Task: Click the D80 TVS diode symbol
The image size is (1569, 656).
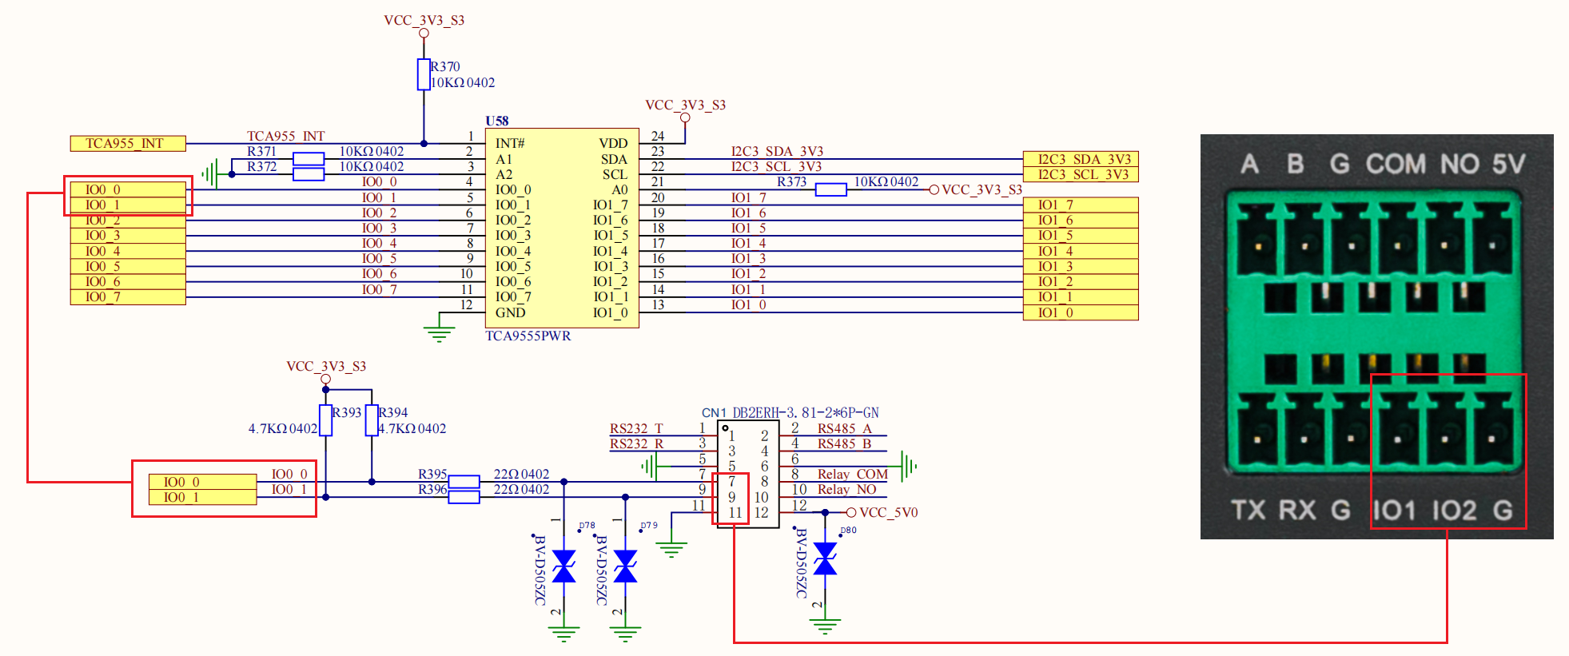Action: 825,559
